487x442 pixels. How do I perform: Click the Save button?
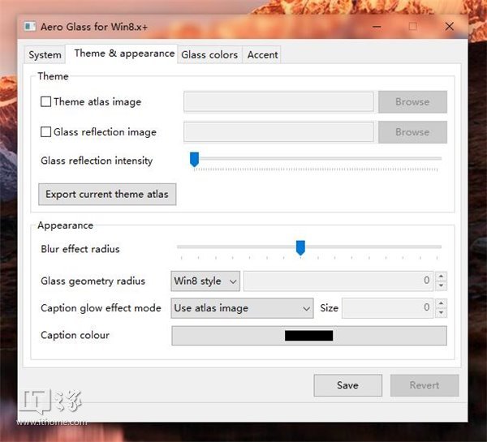[348, 385]
